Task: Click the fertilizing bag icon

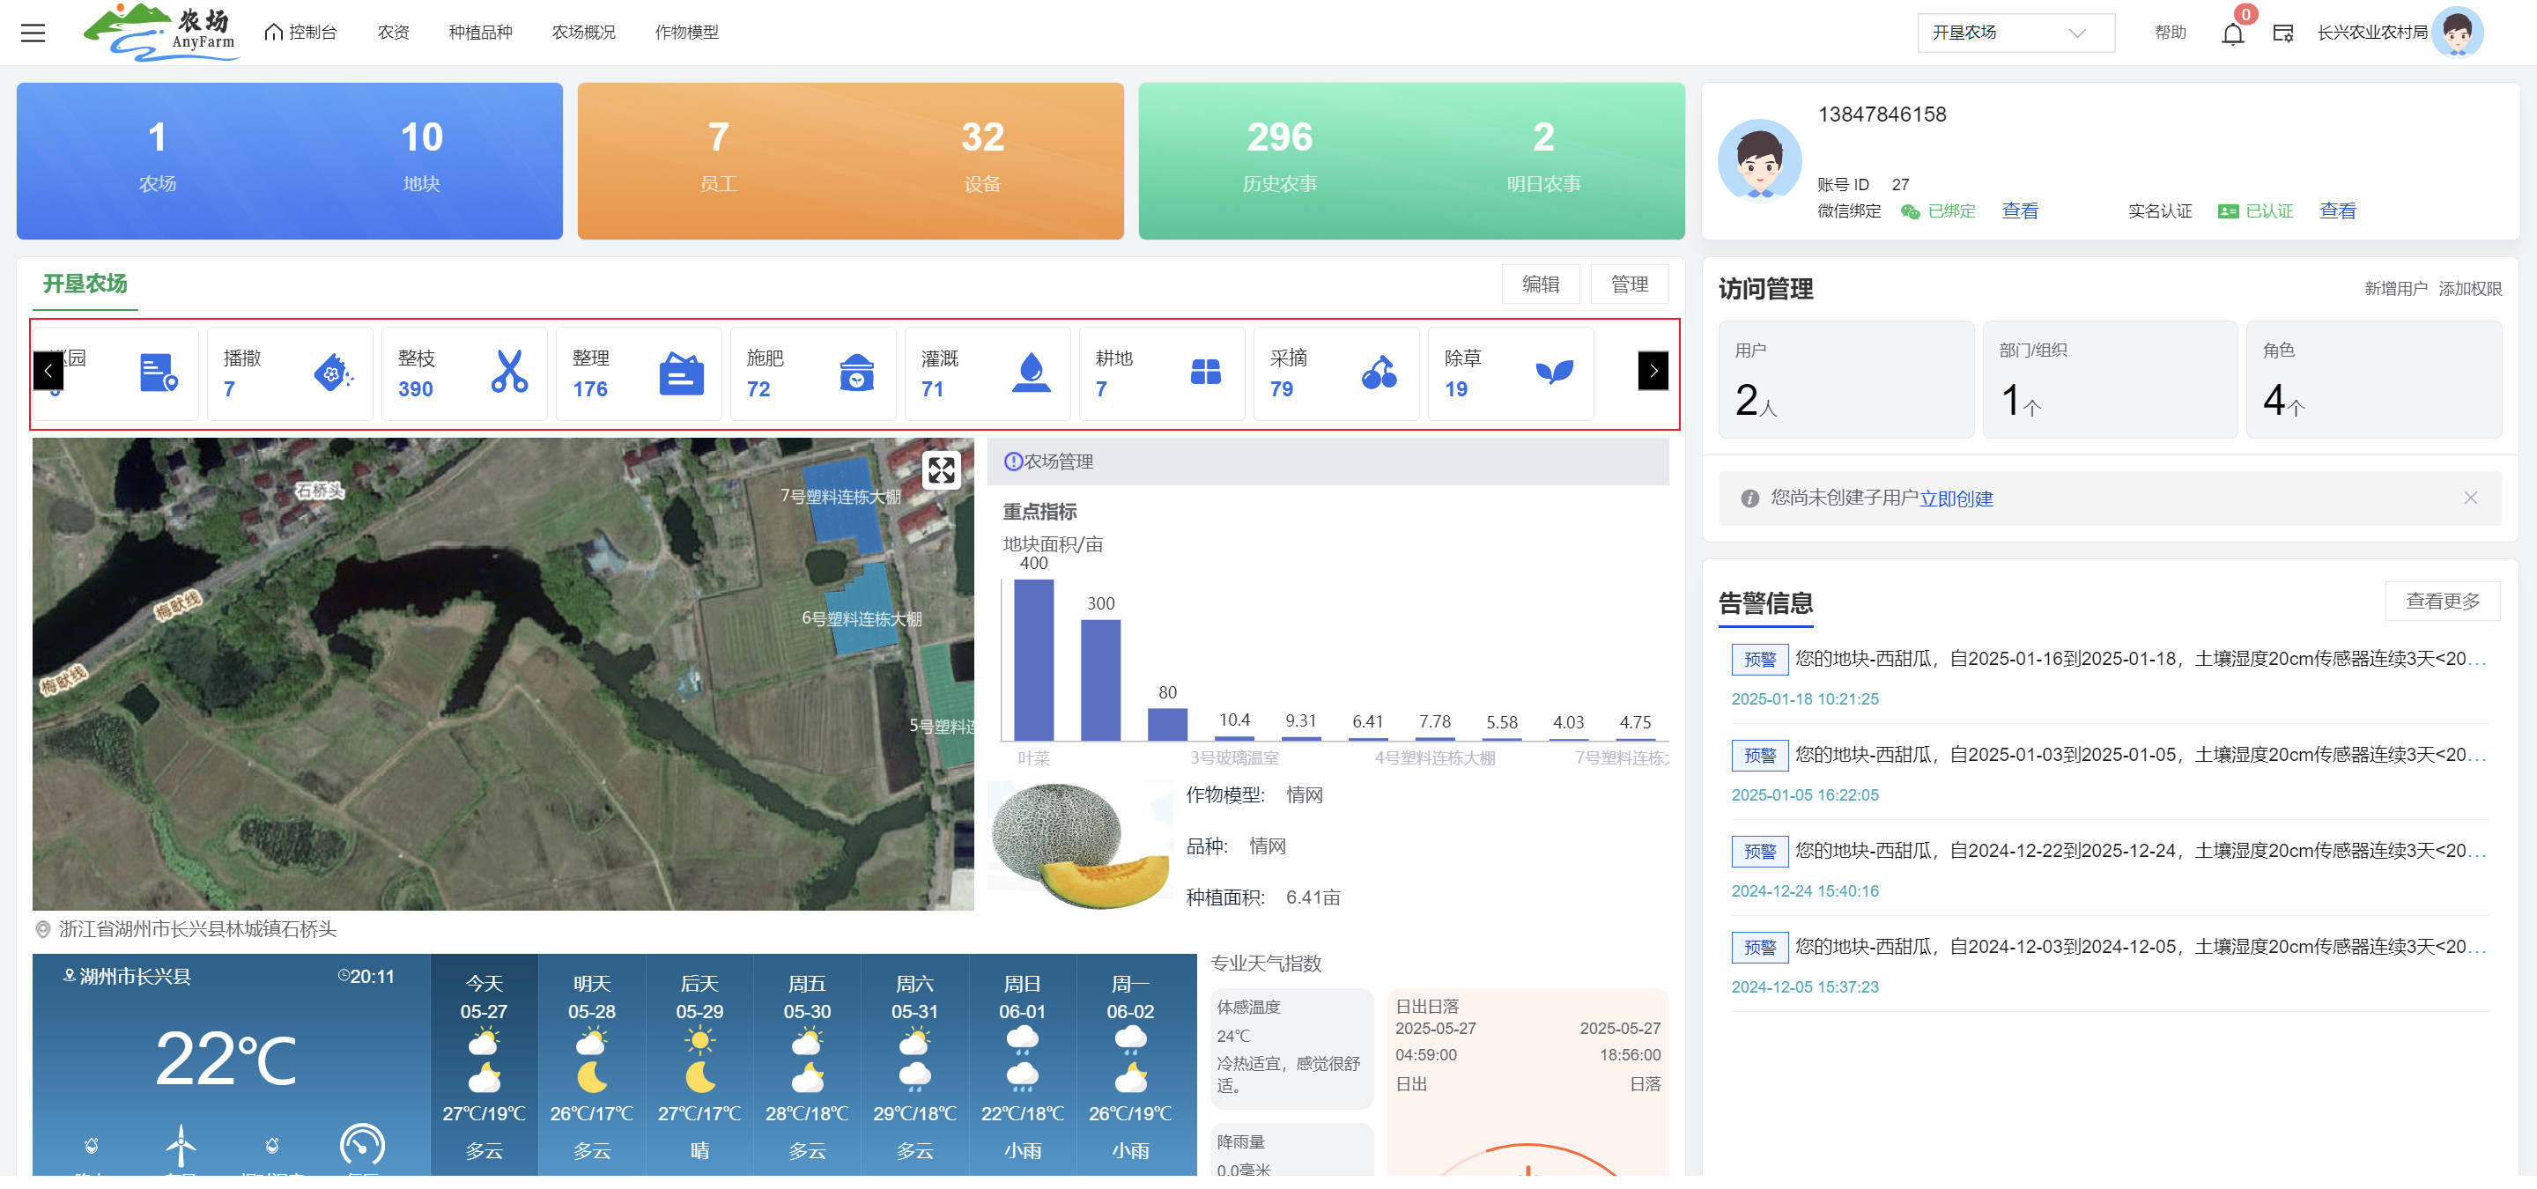Action: click(x=856, y=372)
